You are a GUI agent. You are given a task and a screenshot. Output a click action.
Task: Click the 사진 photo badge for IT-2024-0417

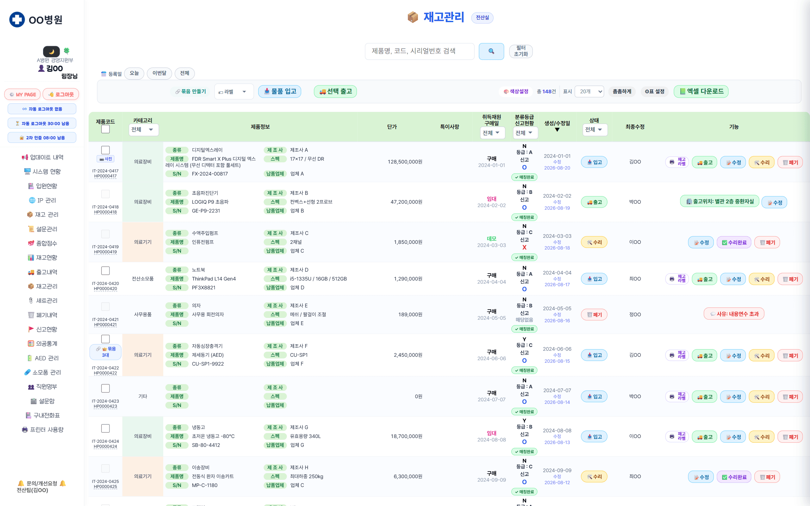click(105, 159)
